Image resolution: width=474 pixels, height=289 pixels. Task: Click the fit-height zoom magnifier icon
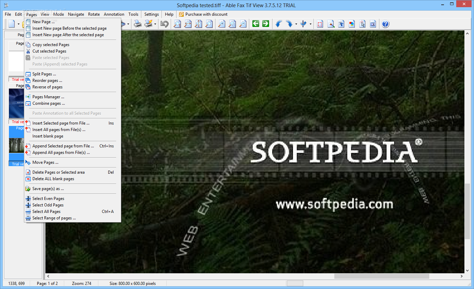pyautogui.click(x=198, y=24)
